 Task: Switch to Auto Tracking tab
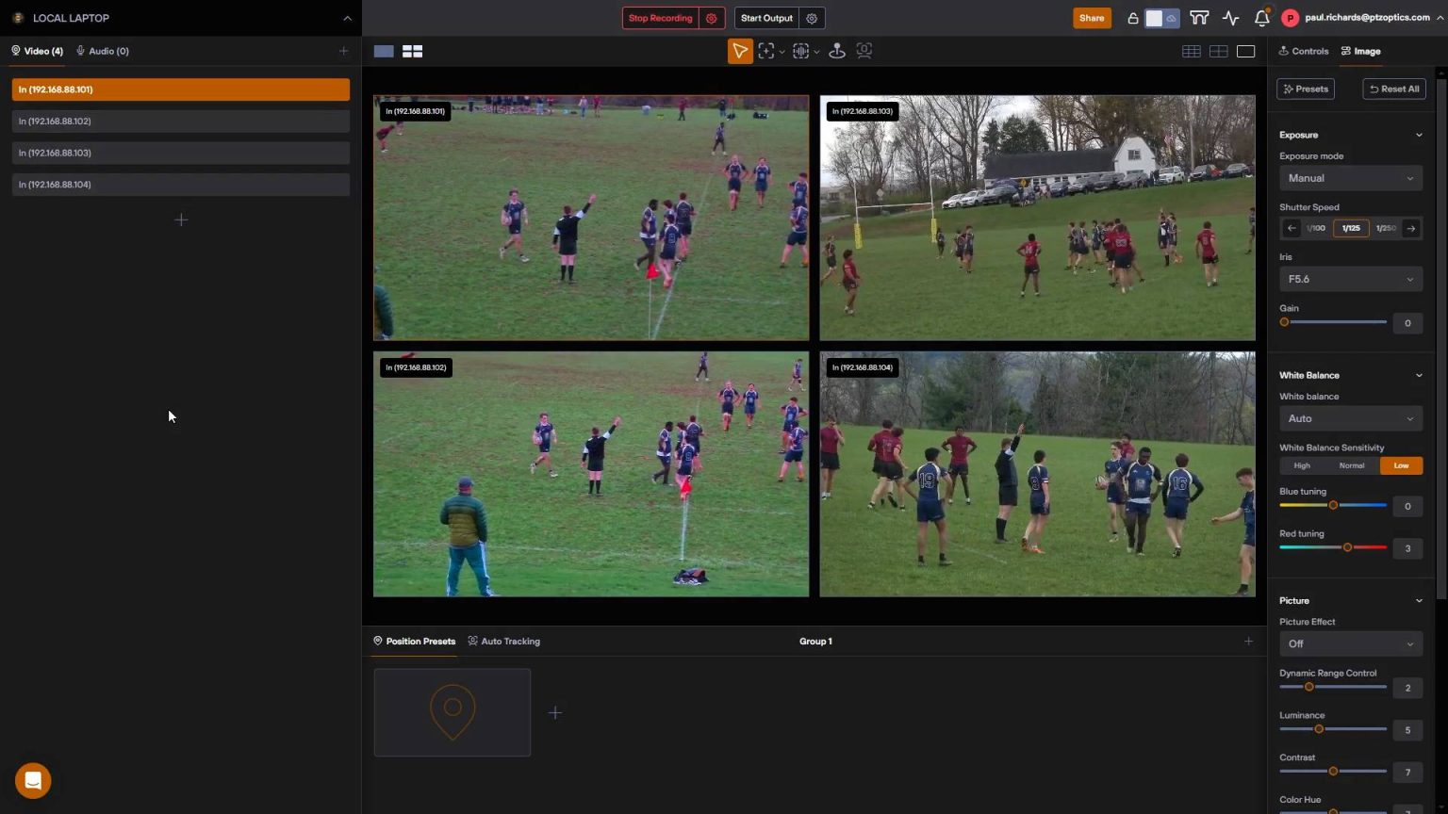[504, 641]
